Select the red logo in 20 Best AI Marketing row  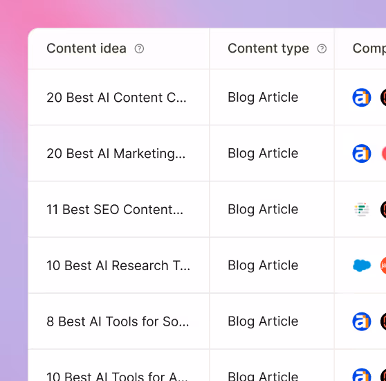(384, 153)
